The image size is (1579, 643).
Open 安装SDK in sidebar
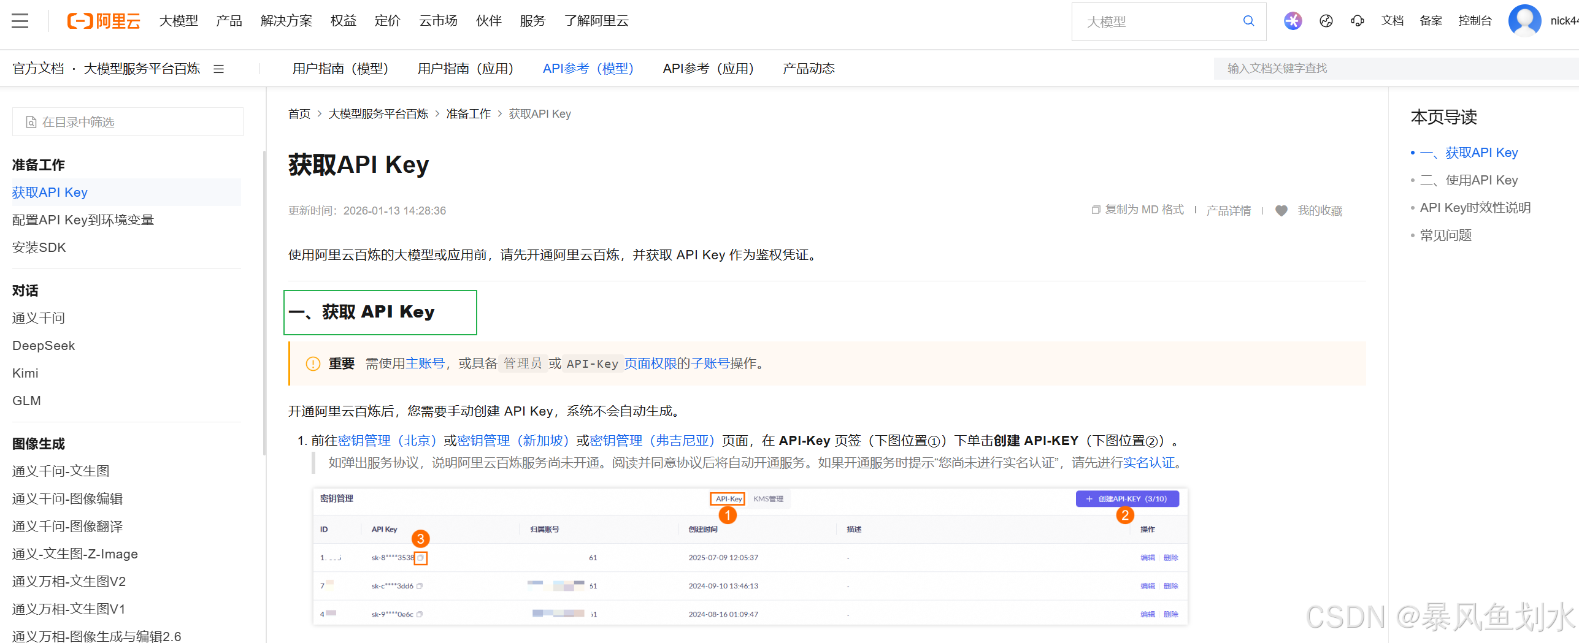coord(39,248)
